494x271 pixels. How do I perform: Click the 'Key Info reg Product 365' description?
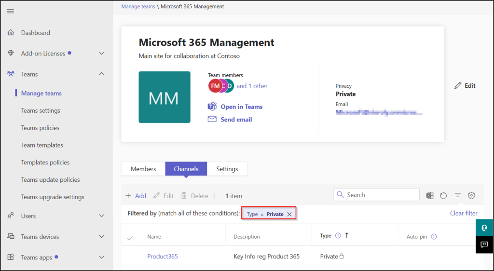click(266, 256)
